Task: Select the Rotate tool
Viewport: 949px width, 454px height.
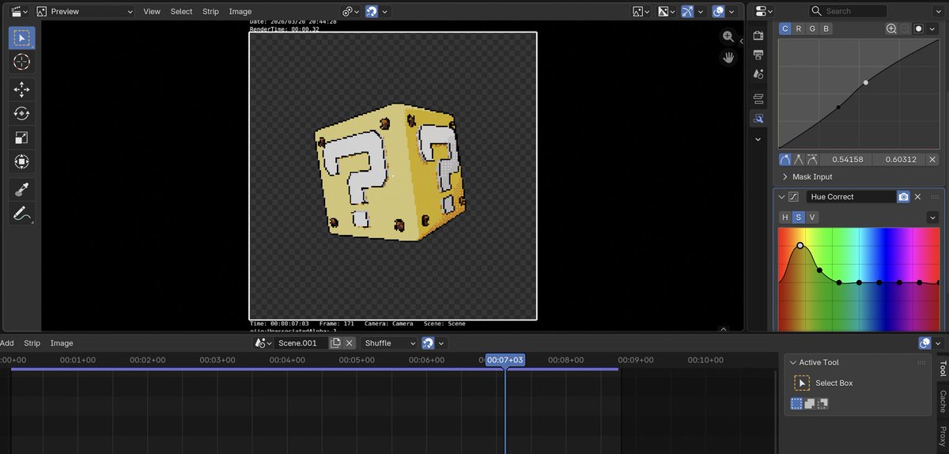Action: (x=21, y=113)
